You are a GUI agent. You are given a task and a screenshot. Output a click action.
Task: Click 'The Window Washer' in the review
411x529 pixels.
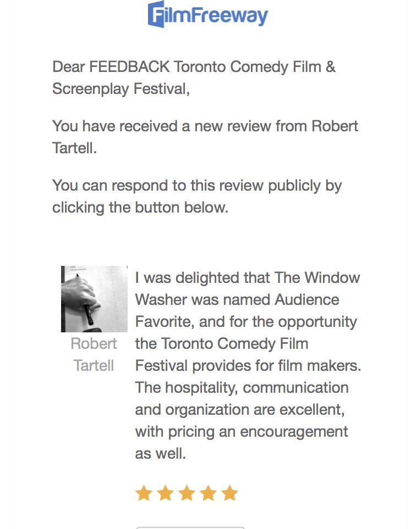317,277
